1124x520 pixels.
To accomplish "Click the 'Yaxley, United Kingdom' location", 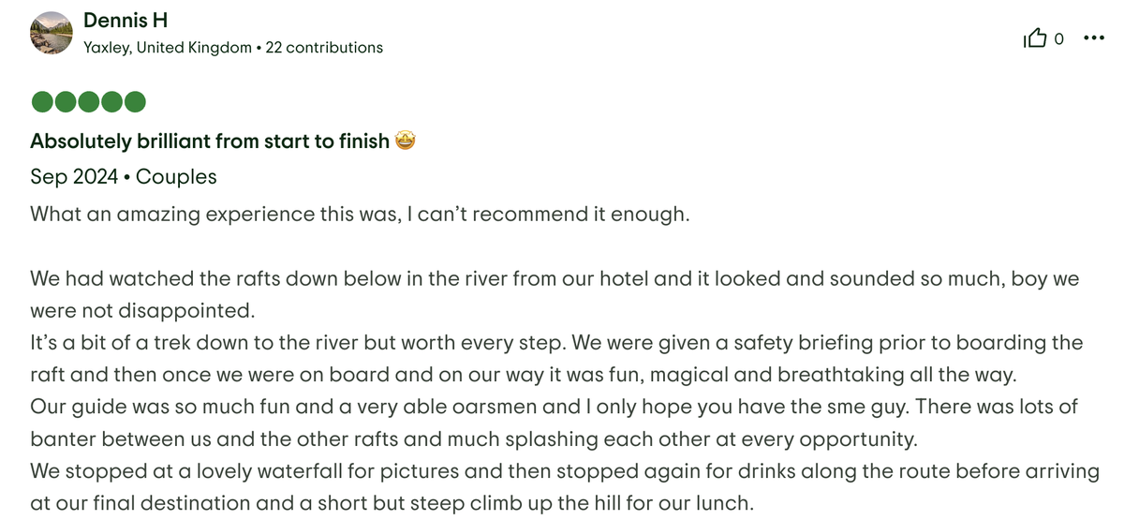I will click(168, 47).
